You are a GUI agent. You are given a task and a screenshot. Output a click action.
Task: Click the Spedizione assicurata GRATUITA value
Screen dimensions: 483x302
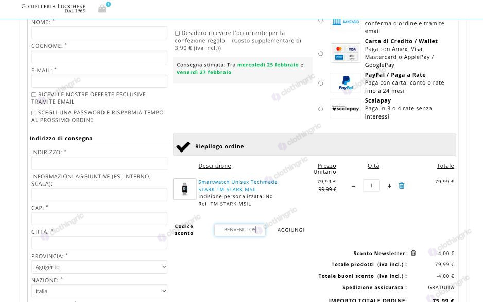441,287
